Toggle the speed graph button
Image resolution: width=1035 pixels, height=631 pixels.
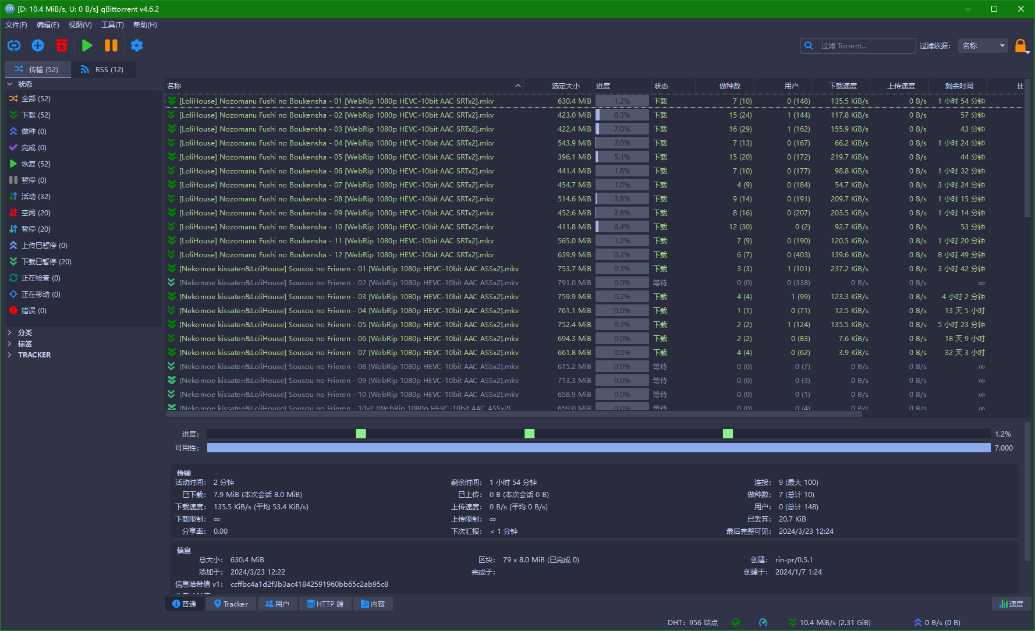[x=1011, y=604]
